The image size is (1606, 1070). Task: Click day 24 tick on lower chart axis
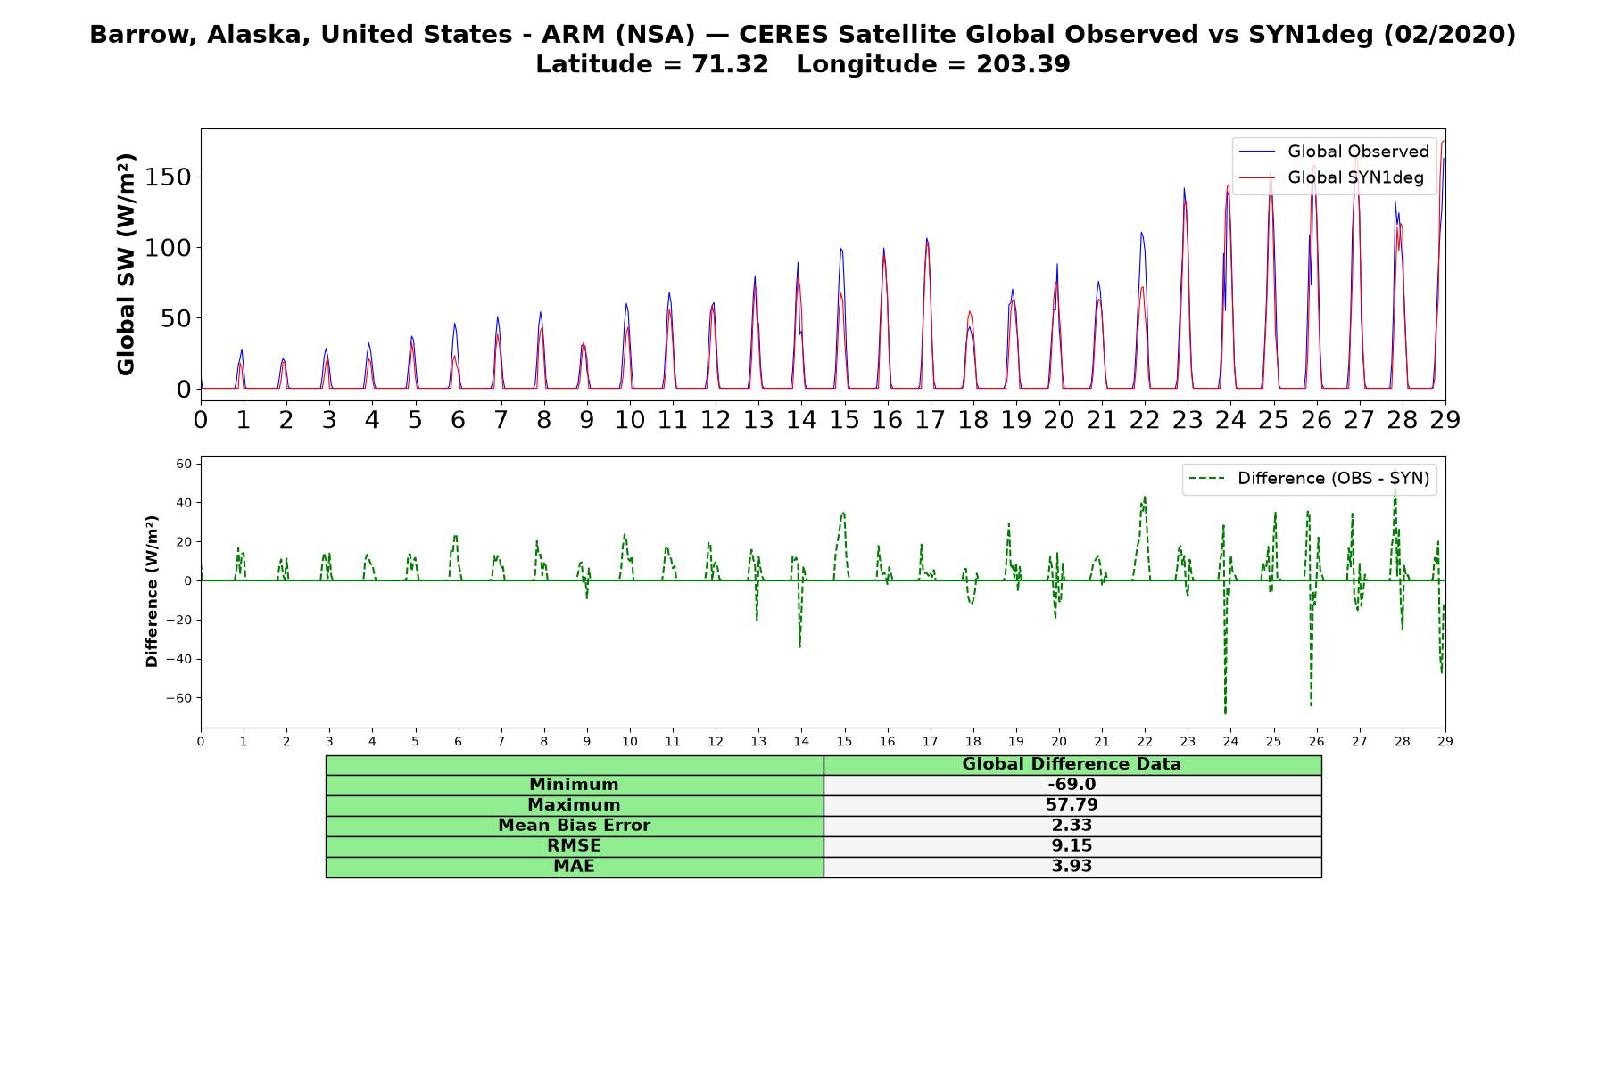[x=1230, y=741]
